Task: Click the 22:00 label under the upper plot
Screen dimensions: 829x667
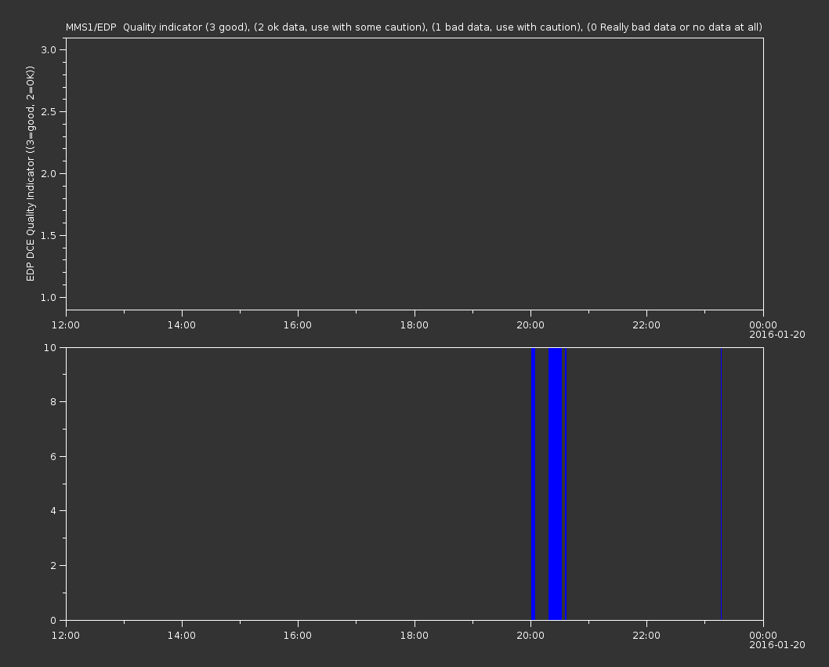Action: coord(646,325)
